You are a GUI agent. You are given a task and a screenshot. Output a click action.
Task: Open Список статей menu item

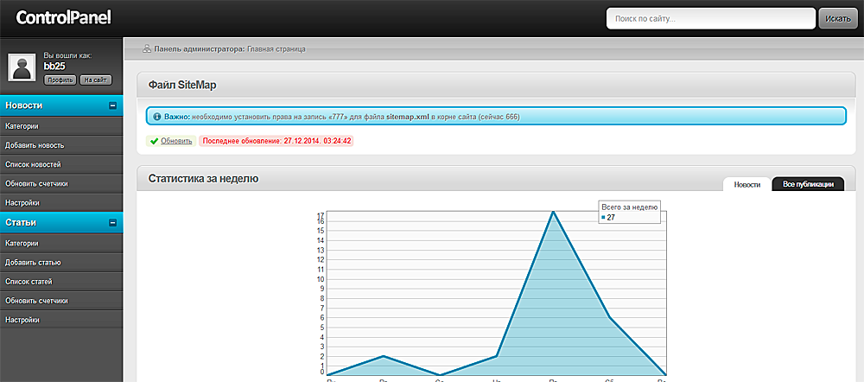pyautogui.click(x=61, y=282)
